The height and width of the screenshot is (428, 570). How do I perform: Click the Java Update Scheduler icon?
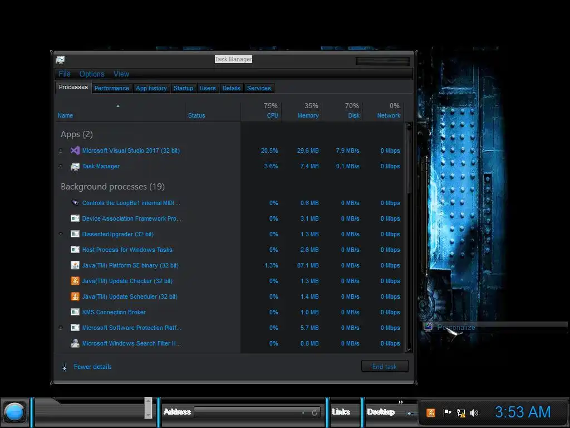coord(75,296)
